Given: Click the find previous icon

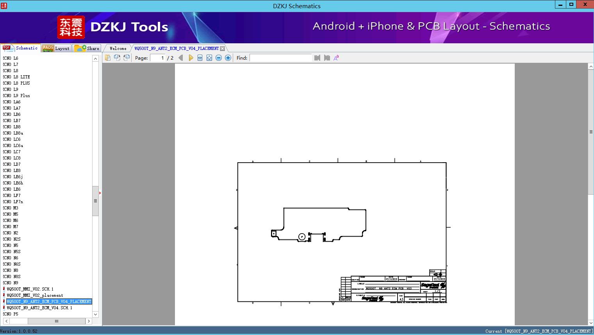Looking at the screenshot, I should (x=317, y=58).
